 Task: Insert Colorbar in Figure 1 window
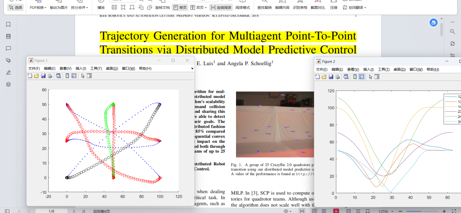pos(67,76)
